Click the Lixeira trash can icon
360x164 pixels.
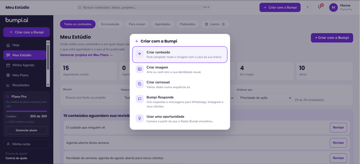click(206, 24)
